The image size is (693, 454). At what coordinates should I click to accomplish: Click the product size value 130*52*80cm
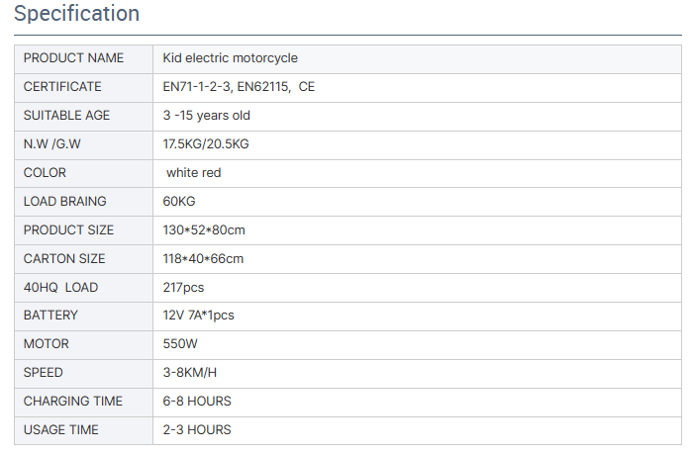click(x=204, y=230)
